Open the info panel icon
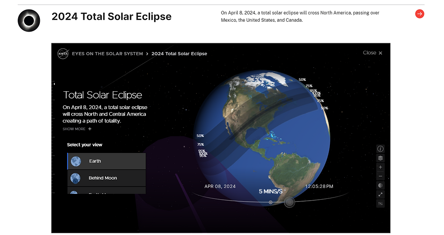 pos(381,149)
